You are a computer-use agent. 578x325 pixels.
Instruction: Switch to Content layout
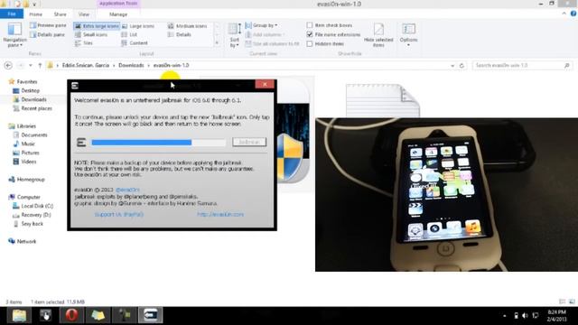[x=135, y=43]
